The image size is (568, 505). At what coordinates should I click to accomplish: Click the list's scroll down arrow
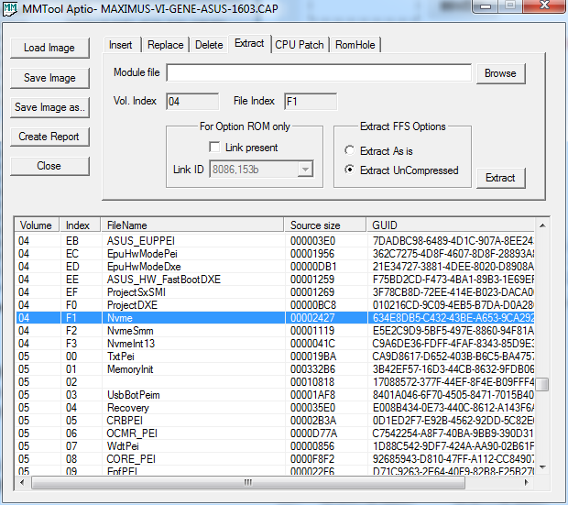pyautogui.click(x=542, y=467)
